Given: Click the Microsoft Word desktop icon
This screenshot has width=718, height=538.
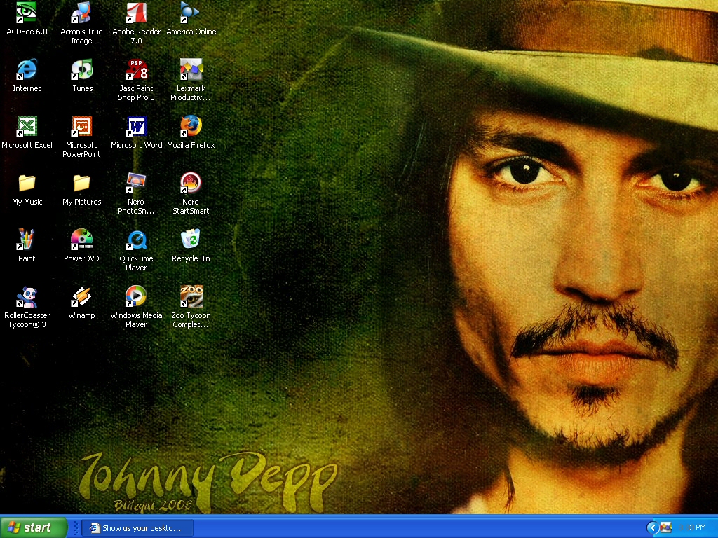Looking at the screenshot, I should tap(136, 126).
